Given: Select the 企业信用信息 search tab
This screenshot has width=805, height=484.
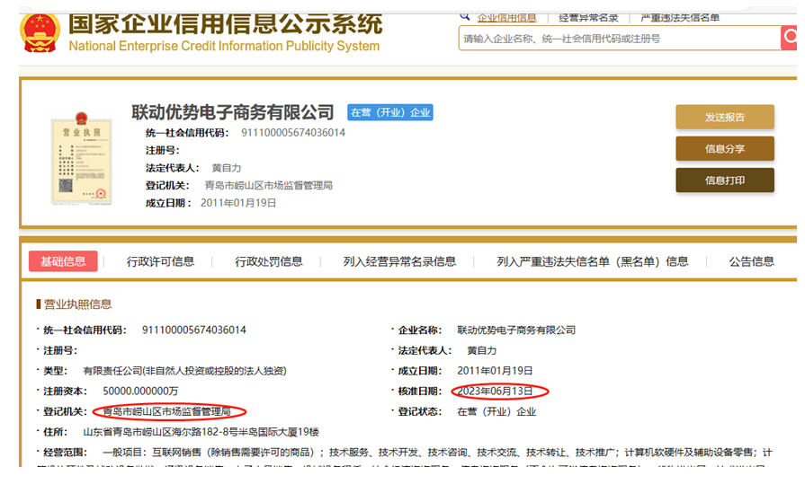Looking at the screenshot, I should (x=506, y=18).
